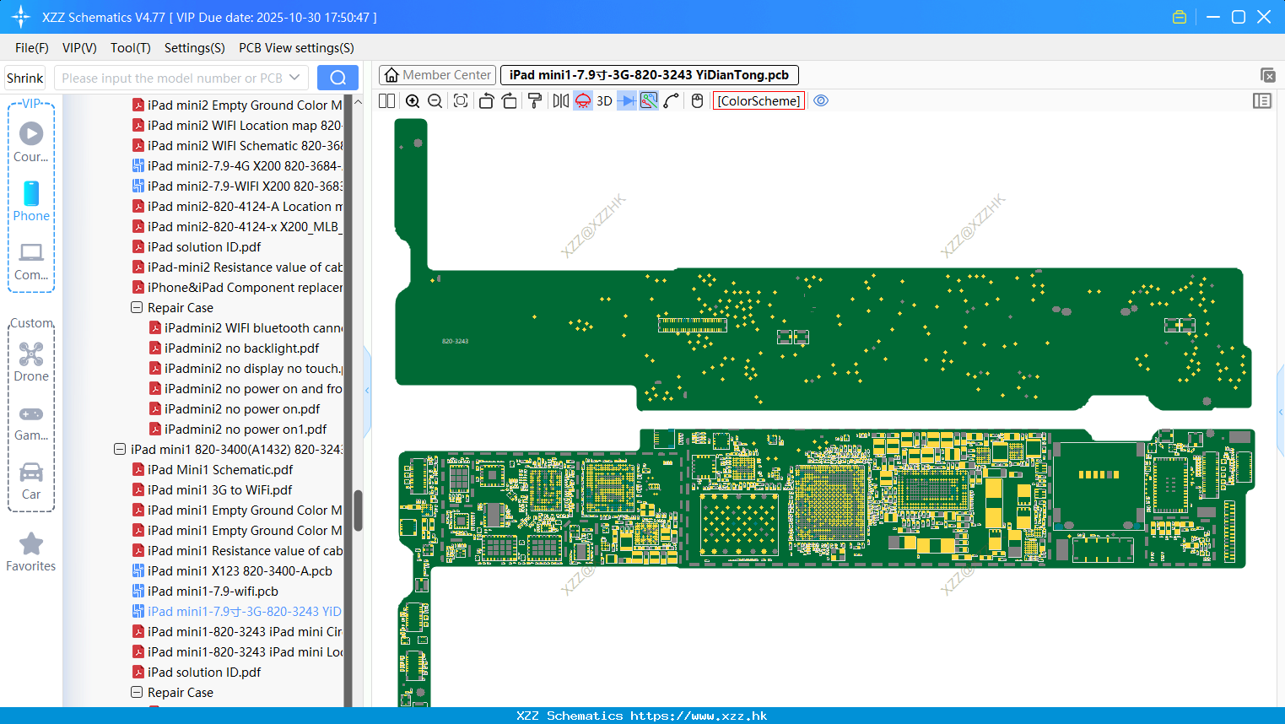The height and width of the screenshot is (724, 1285).
Task: Toggle the trace routing display icon
Action: [649, 101]
